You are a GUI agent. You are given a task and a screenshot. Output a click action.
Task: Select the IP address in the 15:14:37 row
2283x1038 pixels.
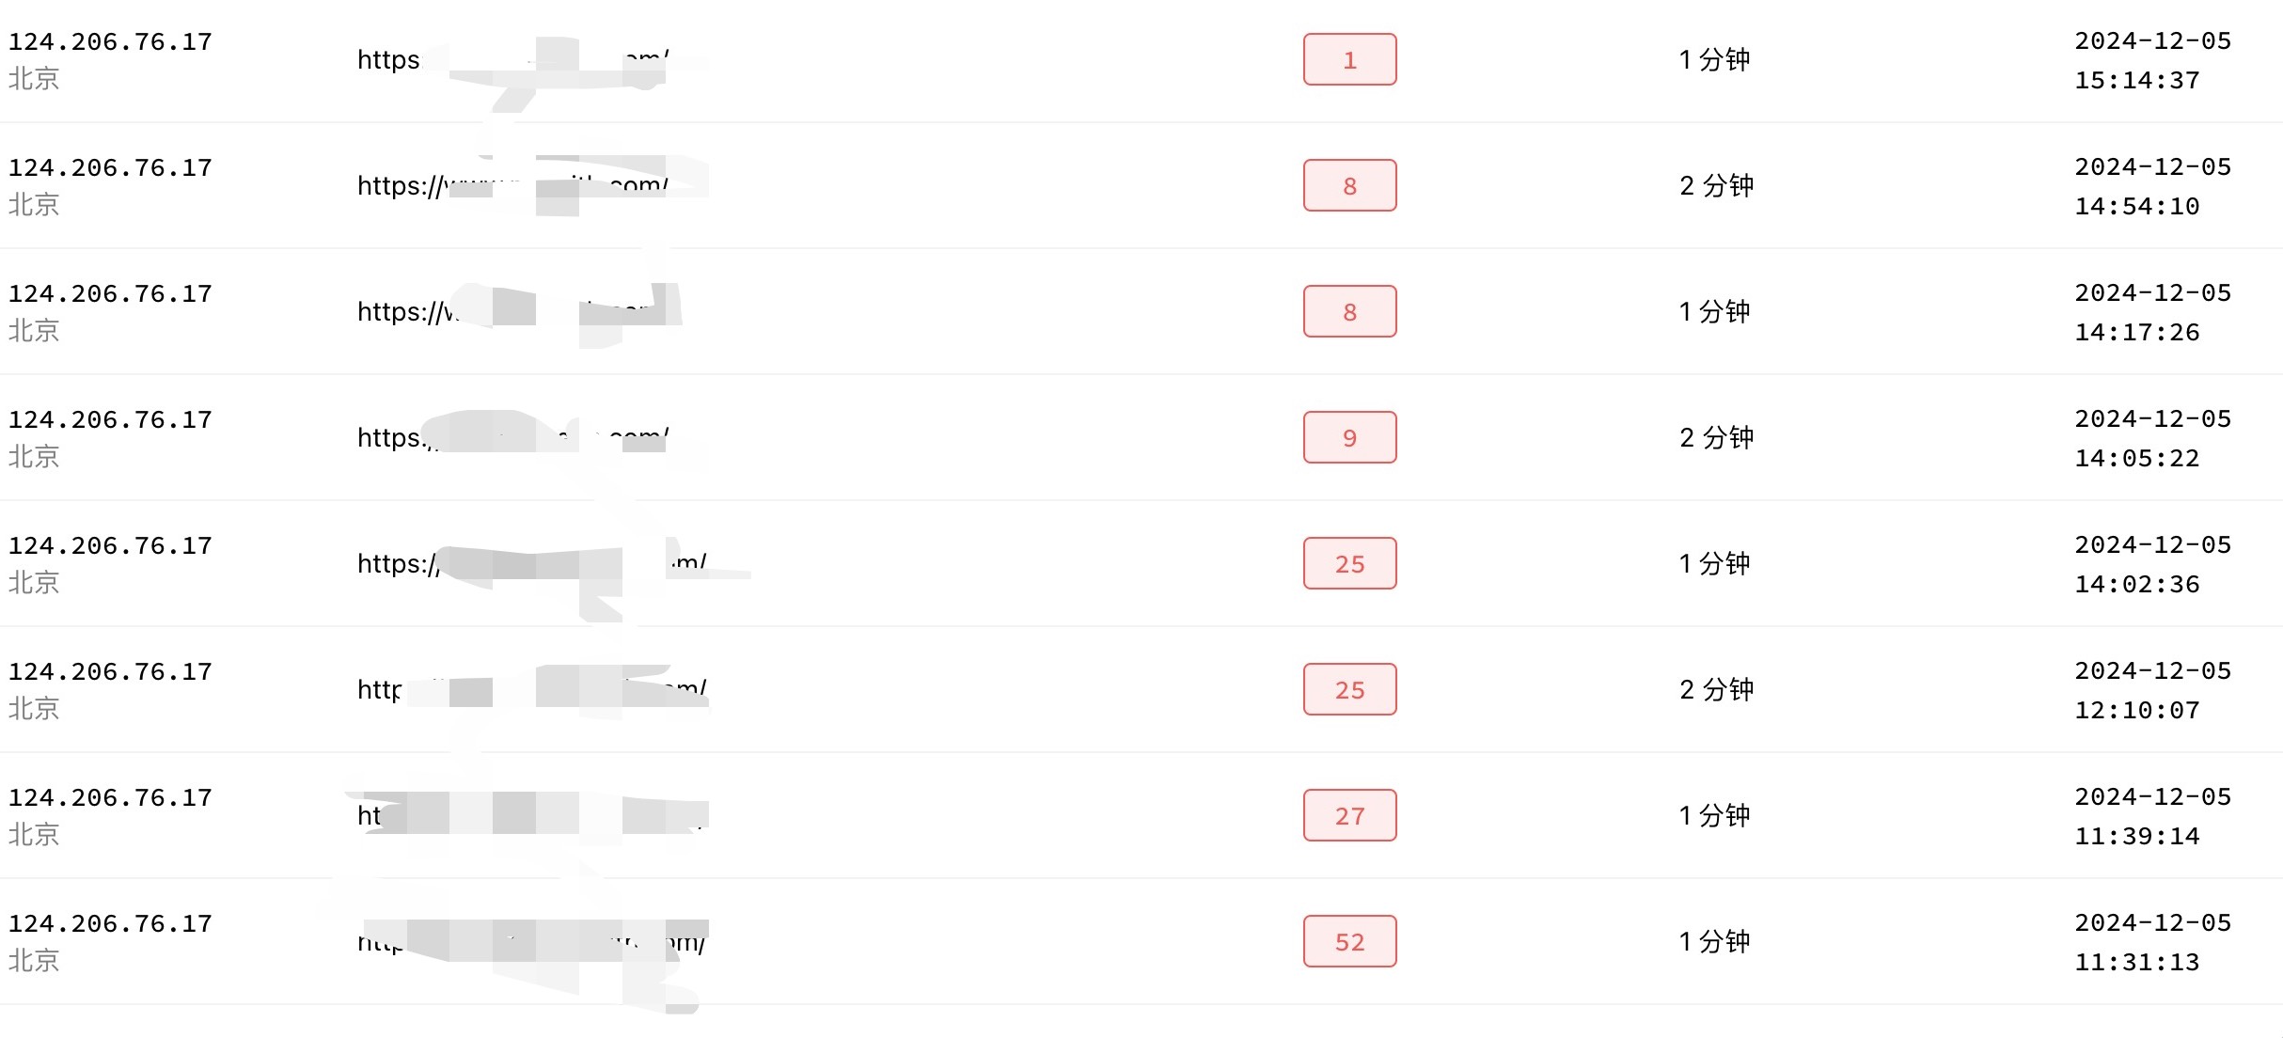click(110, 42)
